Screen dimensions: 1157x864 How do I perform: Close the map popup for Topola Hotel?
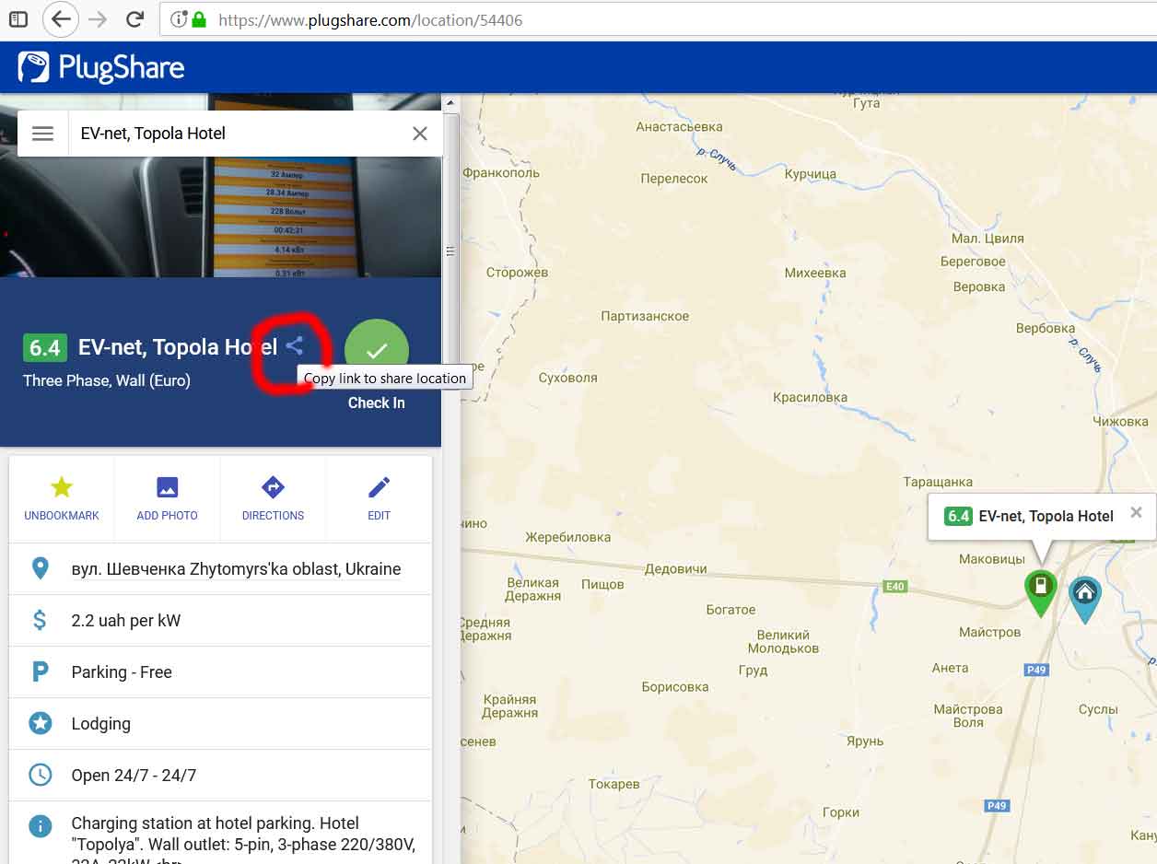1136,513
